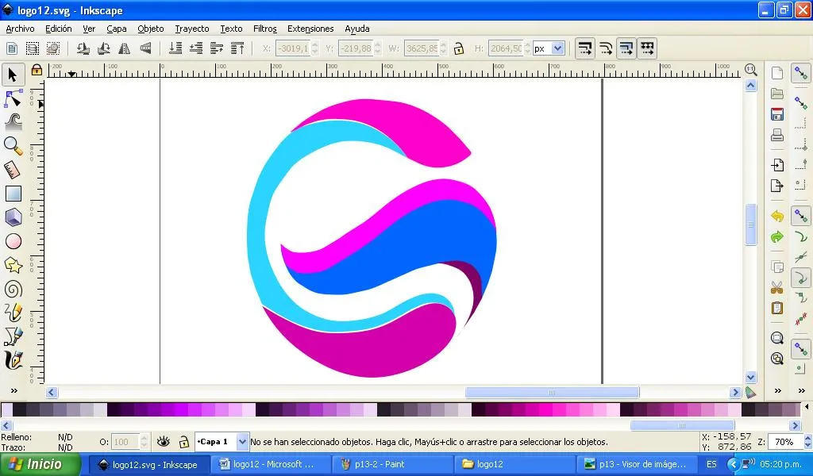The width and height of the screenshot is (813, 476).
Task: Click Deselect icon in tool controls
Action: tap(53, 48)
